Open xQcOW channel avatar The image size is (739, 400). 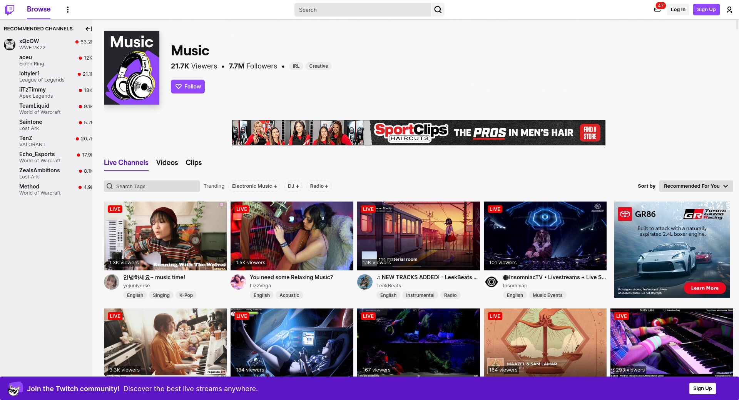point(10,44)
